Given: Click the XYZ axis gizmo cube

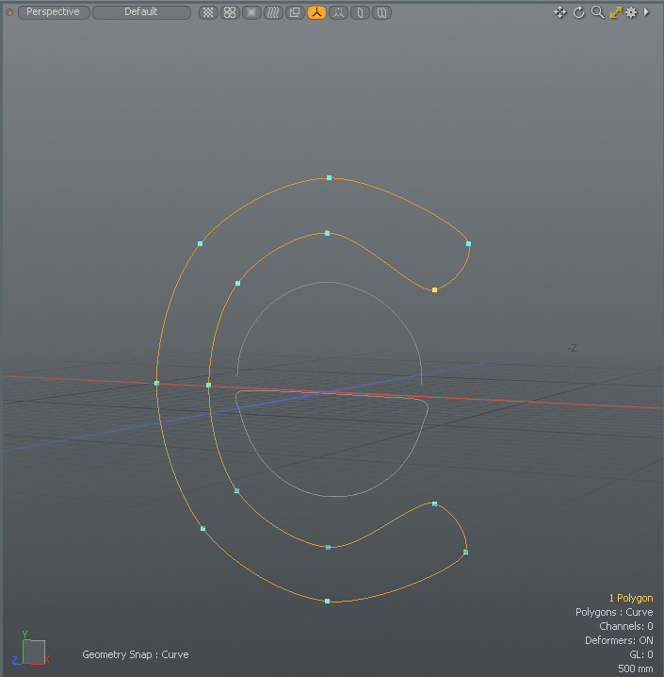Looking at the screenshot, I should point(32,650).
